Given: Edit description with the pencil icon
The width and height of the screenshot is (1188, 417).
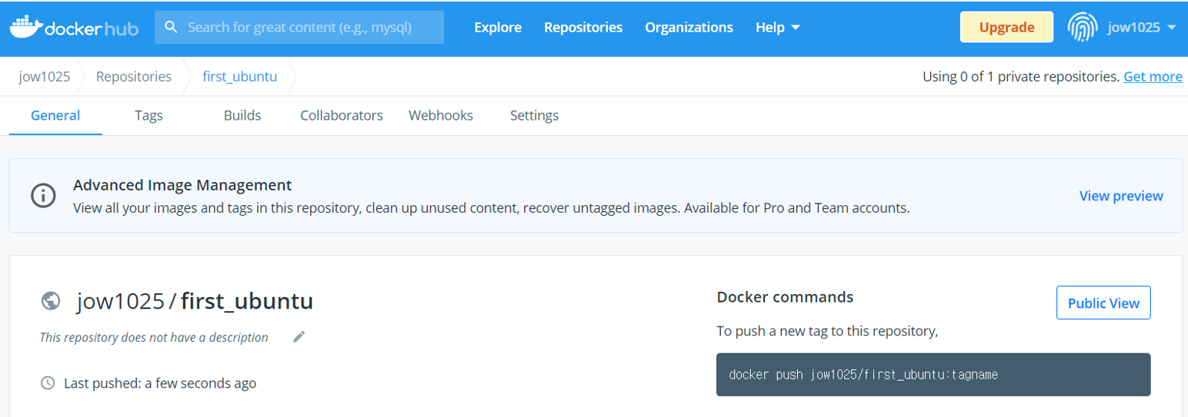Looking at the screenshot, I should (x=299, y=336).
